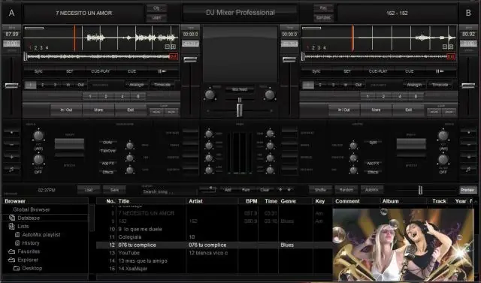Zoom out deck B waveform with minus icon
Viewport: 481px width, 283px height.
tap(445, 47)
